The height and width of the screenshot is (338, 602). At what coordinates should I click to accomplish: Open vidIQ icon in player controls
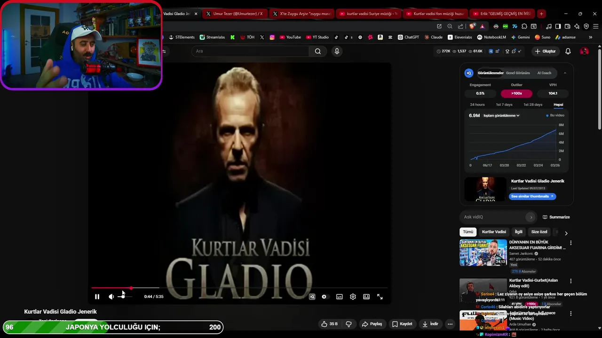pos(312,297)
